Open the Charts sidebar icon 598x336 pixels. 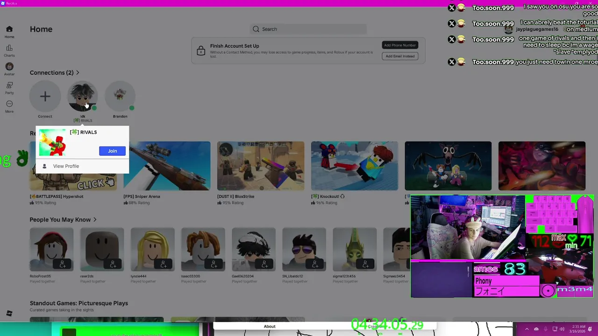tap(9, 48)
